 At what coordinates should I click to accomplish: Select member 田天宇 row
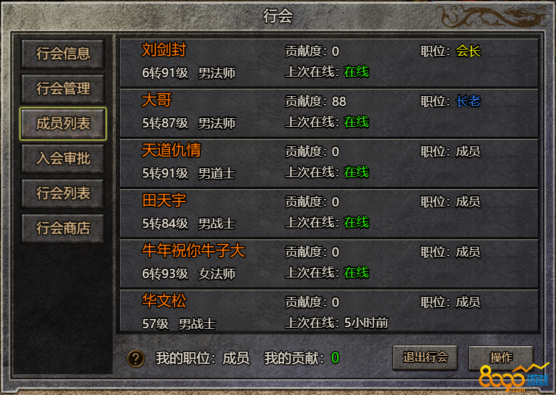(x=329, y=214)
